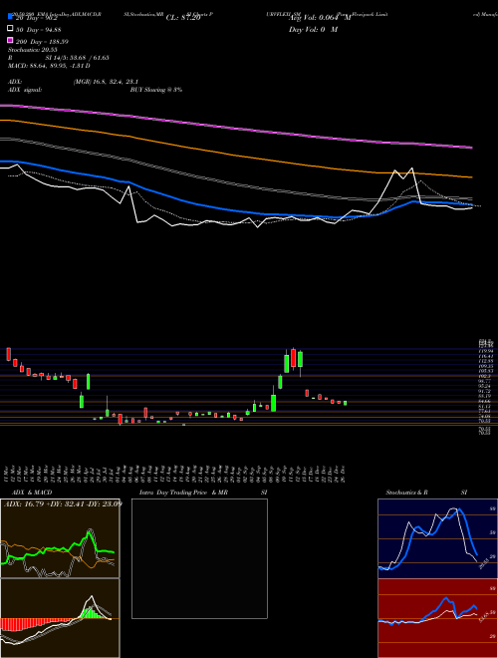Click the white price line's peak on main chart

[412, 168]
